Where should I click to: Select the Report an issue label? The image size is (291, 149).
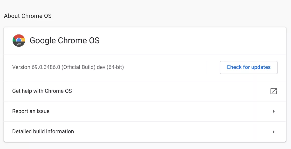pyautogui.click(x=31, y=111)
